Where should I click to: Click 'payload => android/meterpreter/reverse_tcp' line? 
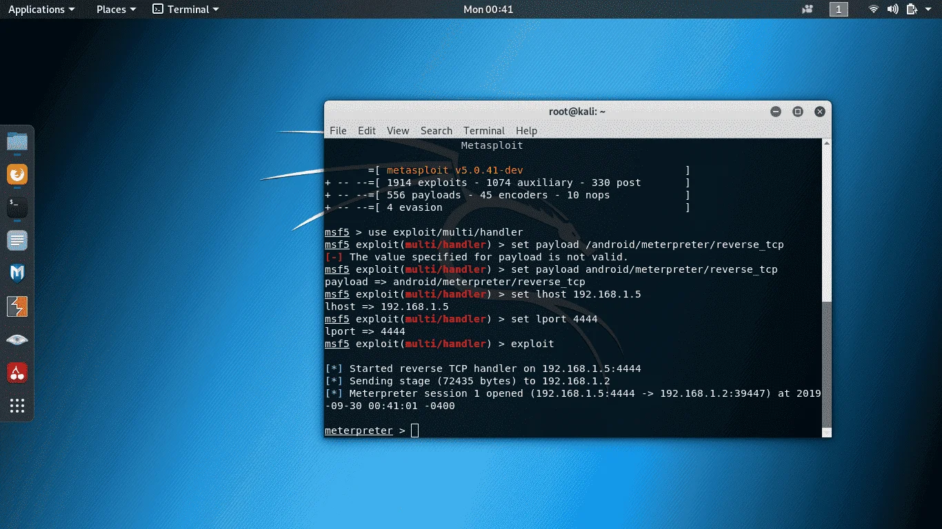click(455, 282)
